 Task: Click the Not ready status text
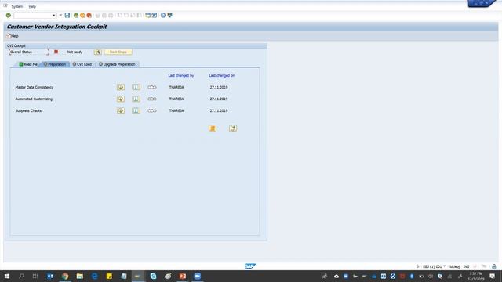point(75,52)
